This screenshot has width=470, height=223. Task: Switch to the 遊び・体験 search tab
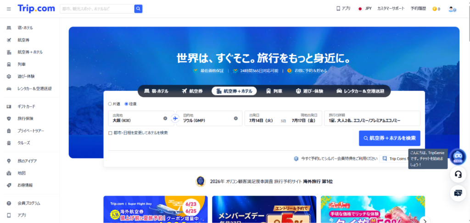coord(309,91)
